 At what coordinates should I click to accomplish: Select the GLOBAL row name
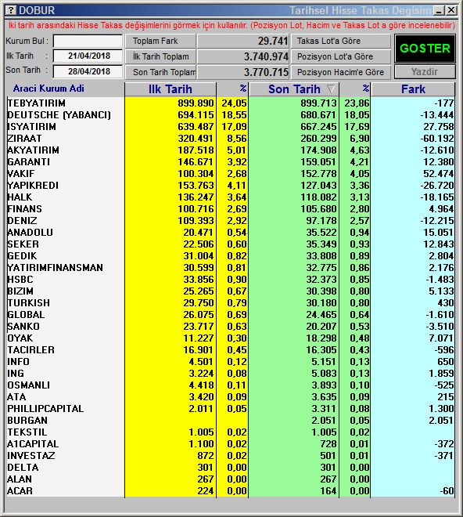[x=26, y=315]
